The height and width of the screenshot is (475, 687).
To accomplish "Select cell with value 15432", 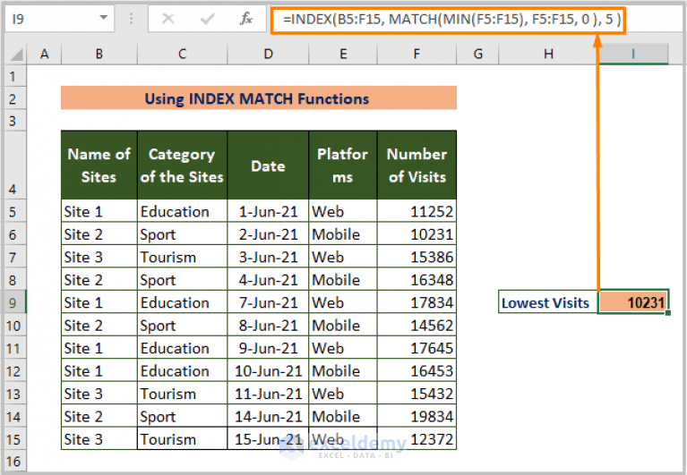I will 416,394.
